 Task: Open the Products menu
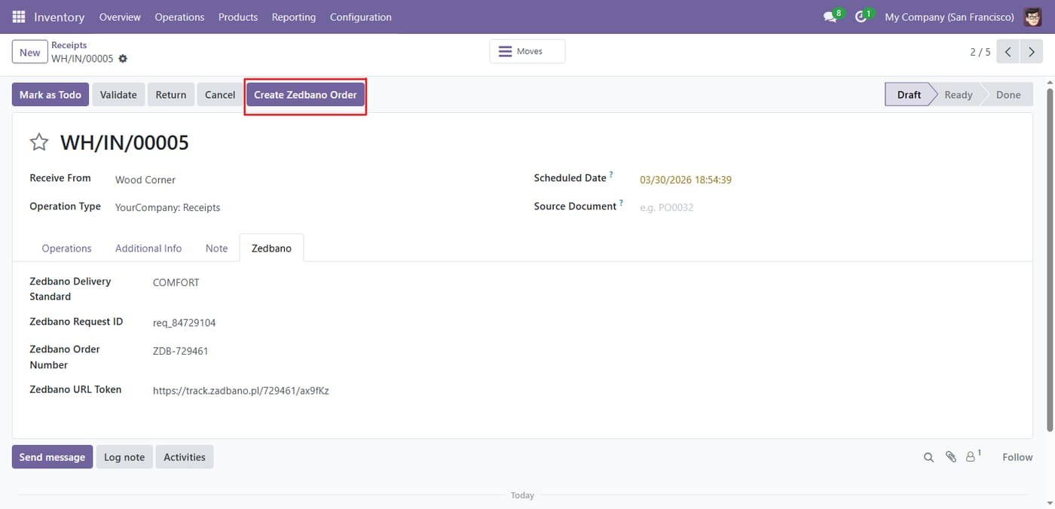pos(238,17)
